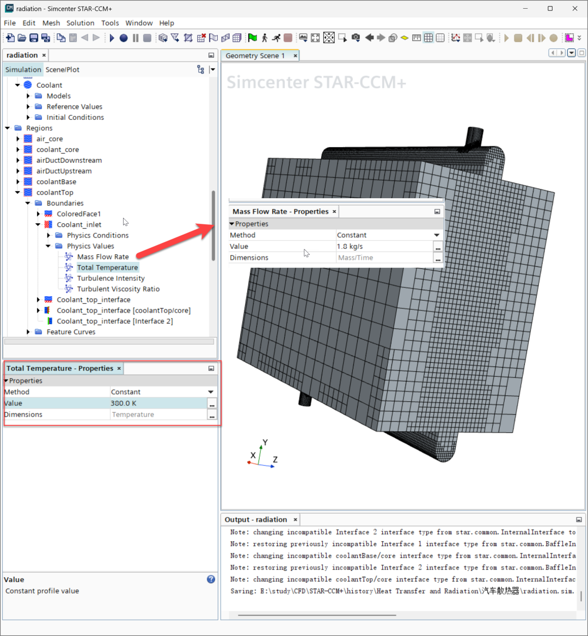Create a new simulation from toolbar
The height and width of the screenshot is (636, 588).
(10, 38)
